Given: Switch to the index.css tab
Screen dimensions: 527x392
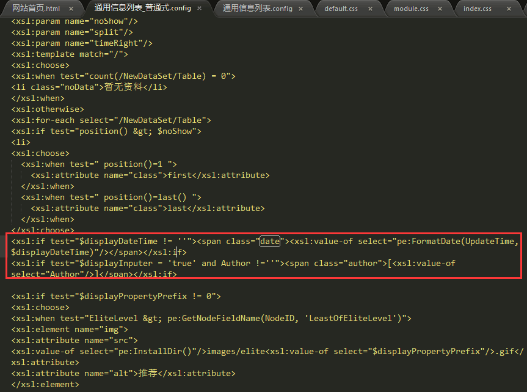Looking at the screenshot, I should [477, 9].
